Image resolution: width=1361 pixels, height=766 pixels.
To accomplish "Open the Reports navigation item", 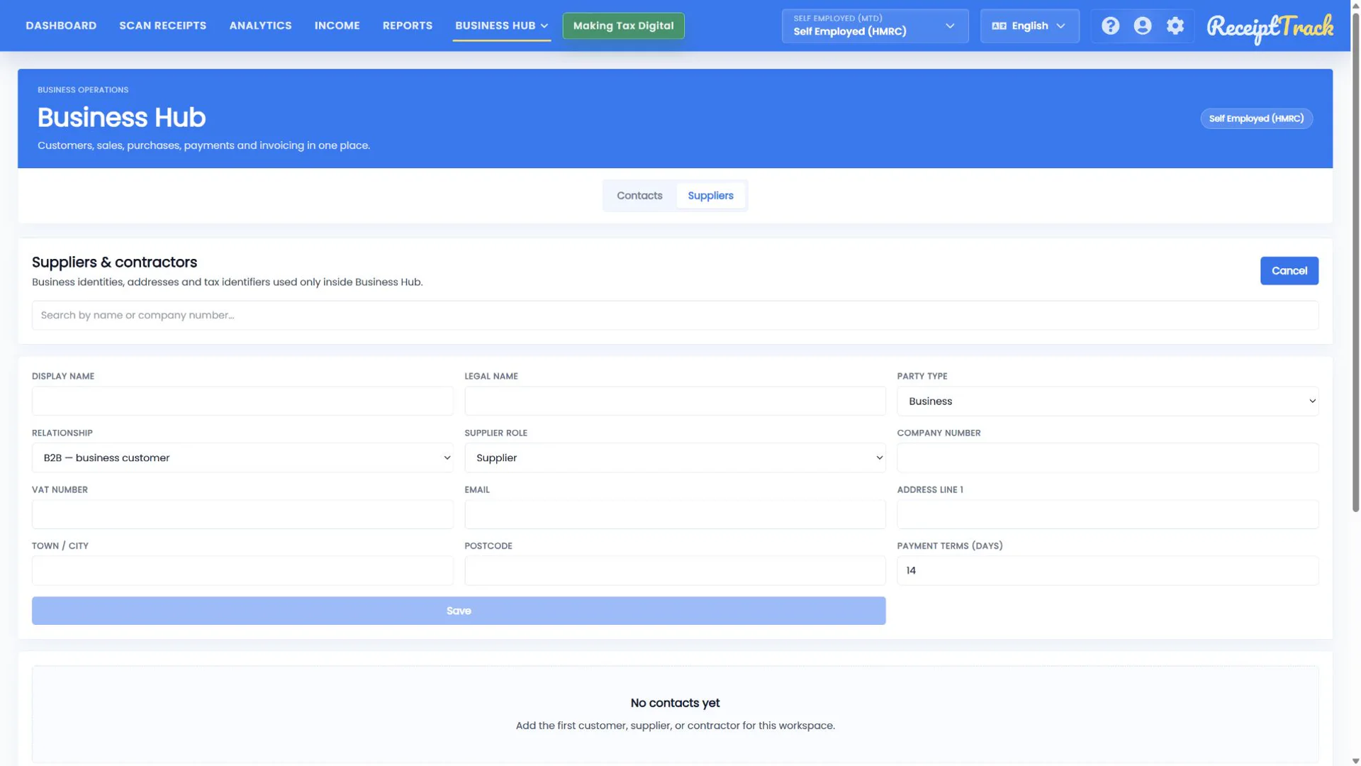I will click(x=408, y=26).
